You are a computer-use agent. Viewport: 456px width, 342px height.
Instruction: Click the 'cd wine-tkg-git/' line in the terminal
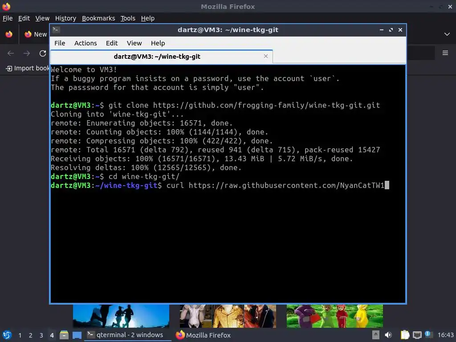pos(115,176)
